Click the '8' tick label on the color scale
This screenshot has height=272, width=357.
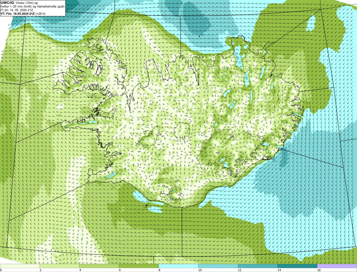point(160,270)
